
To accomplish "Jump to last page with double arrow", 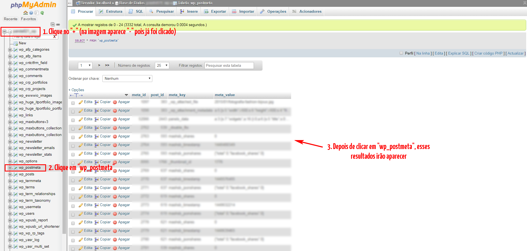I will coord(107,65).
